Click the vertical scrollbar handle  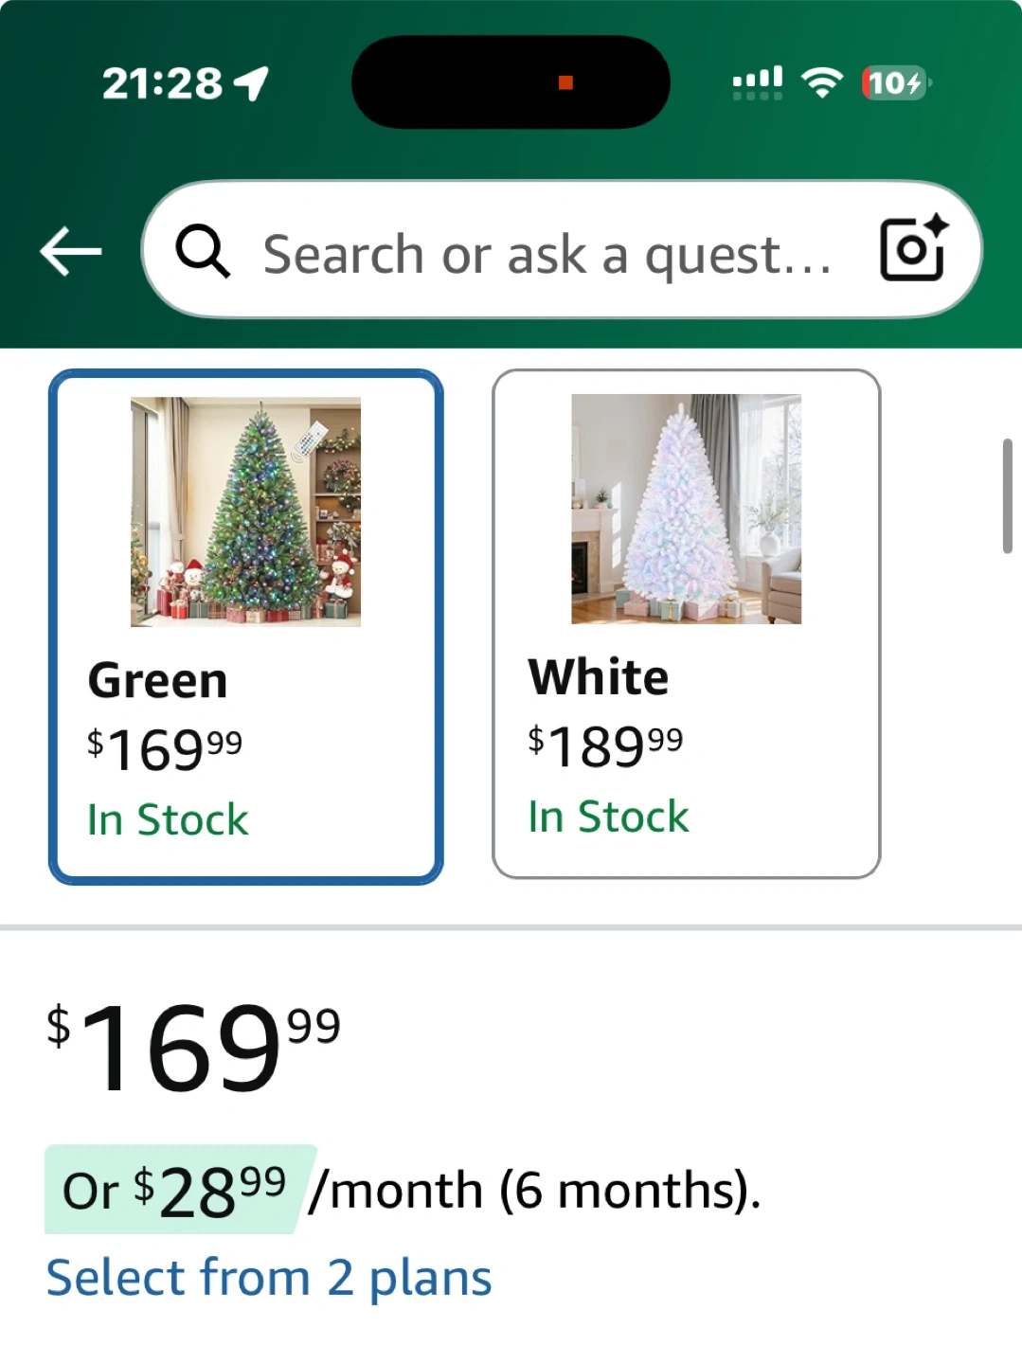tap(1007, 495)
